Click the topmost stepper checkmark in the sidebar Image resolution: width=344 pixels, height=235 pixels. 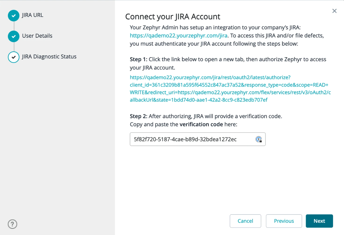14,15
